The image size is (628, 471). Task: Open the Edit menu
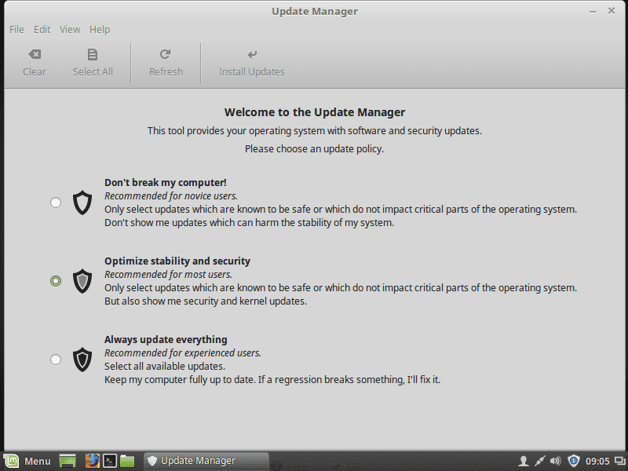(x=42, y=30)
